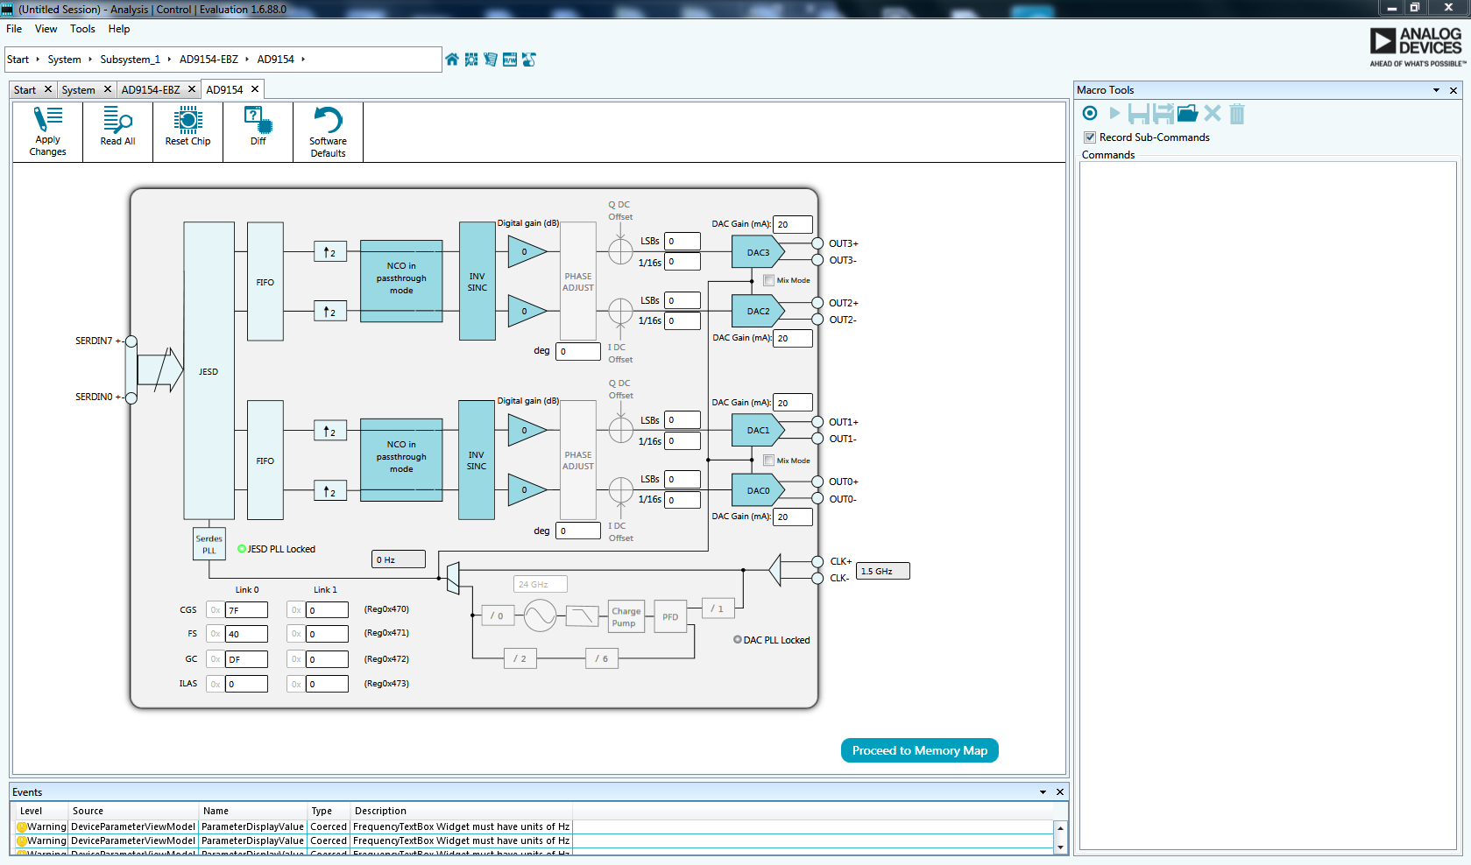Screen dimensions: 1471x865
Task: Restore Software Defaults
Action: [x=327, y=131]
